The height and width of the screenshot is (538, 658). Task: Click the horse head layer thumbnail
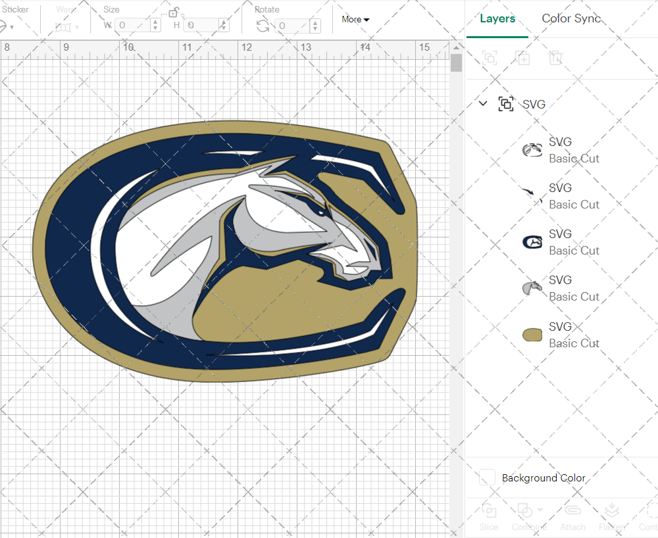(532, 287)
